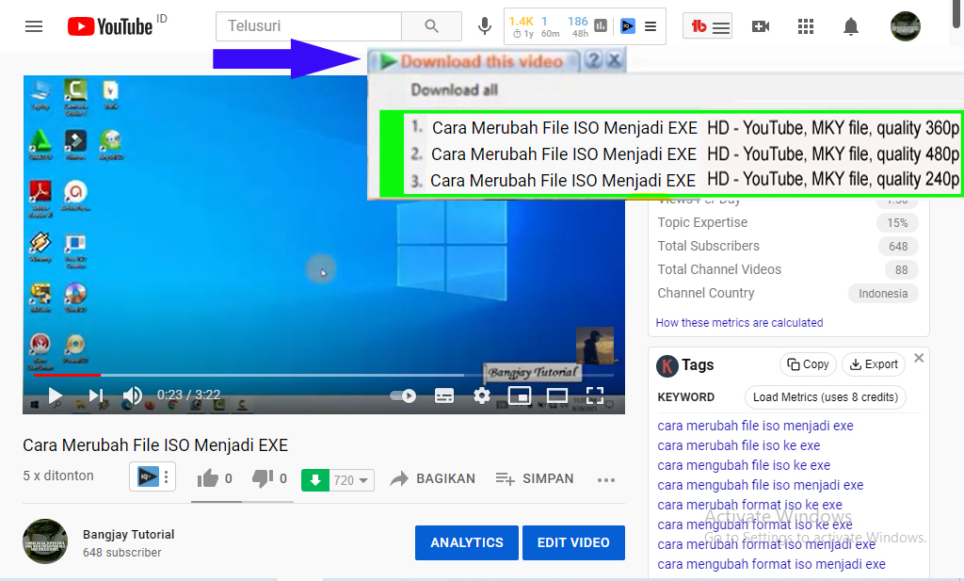Seek on the video progress bar
Viewport: 964px width, 581px height.
point(324,375)
